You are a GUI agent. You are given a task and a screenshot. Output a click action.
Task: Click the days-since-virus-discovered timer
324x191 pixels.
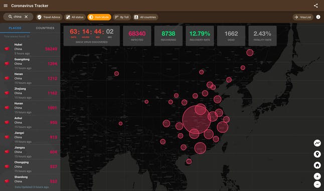[92, 36]
